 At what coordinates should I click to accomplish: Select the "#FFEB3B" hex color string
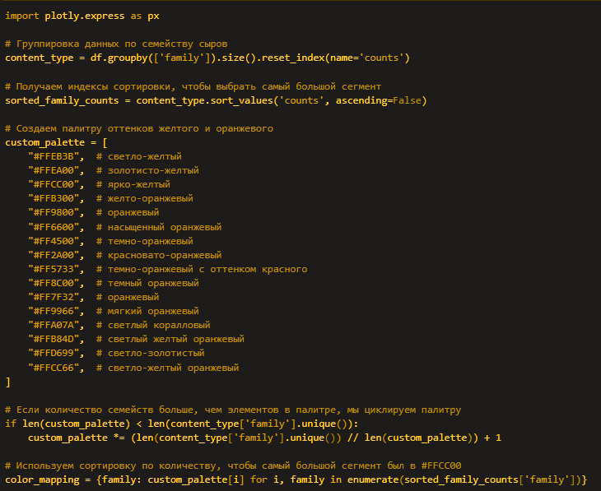point(55,156)
